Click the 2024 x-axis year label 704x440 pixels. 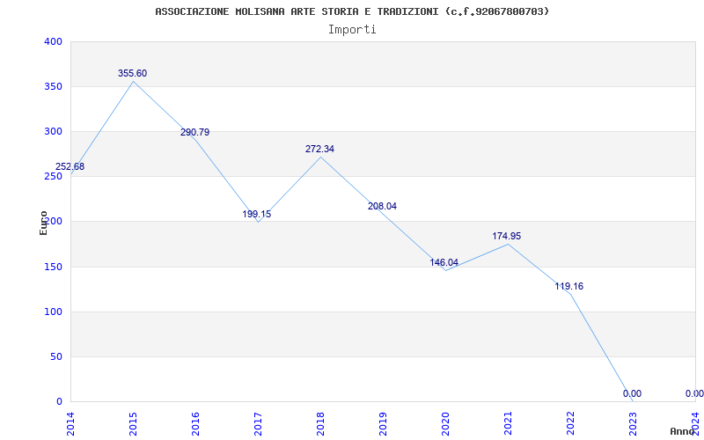pyautogui.click(x=695, y=424)
